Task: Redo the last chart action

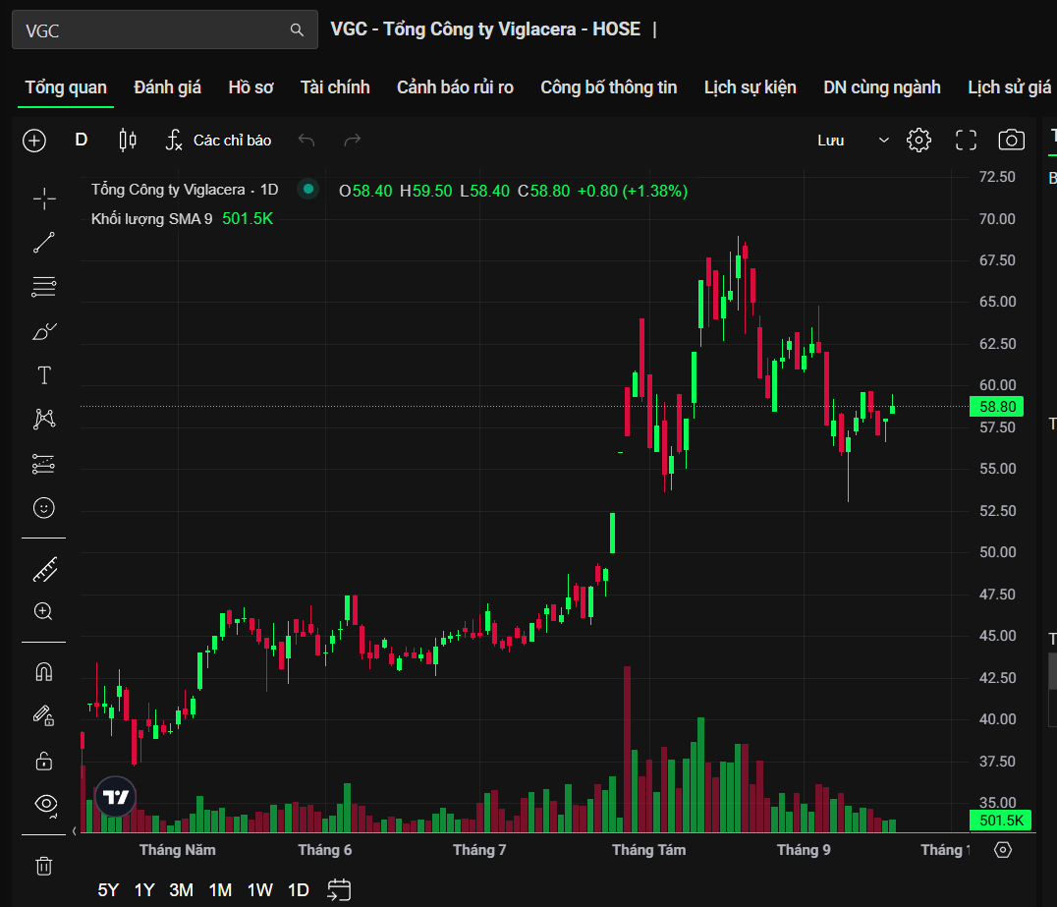Action: tap(353, 140)
